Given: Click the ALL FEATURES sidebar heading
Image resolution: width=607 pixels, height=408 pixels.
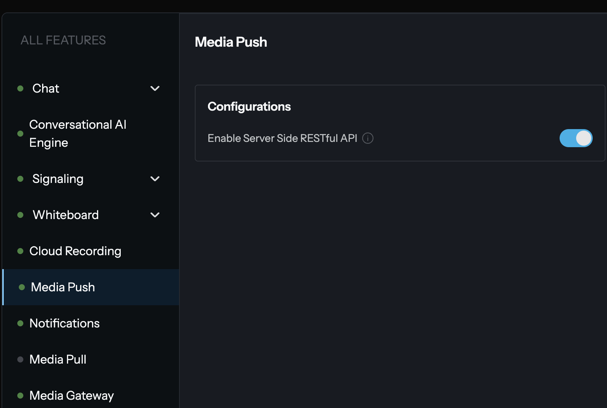Looking at the screenshot, I should click(x=63, y=40).
